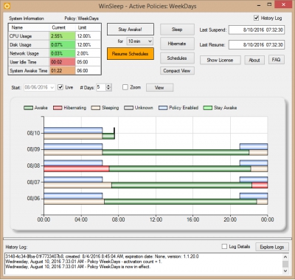
Task: Click the Stay Awake! button
Action: coord(131,30)
